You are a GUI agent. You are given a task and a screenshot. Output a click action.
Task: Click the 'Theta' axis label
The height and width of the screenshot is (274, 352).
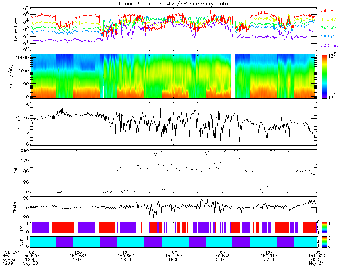click(15, 207)
